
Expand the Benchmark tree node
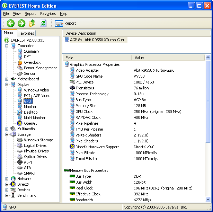point(7,196)
